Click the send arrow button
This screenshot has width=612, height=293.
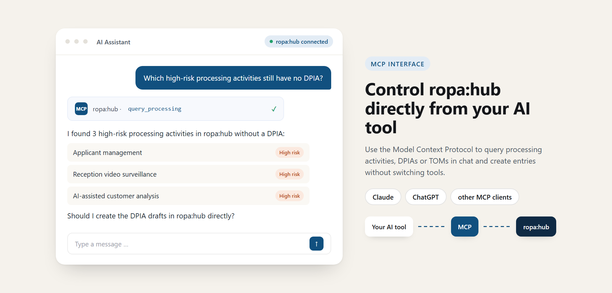coord(316,244)
